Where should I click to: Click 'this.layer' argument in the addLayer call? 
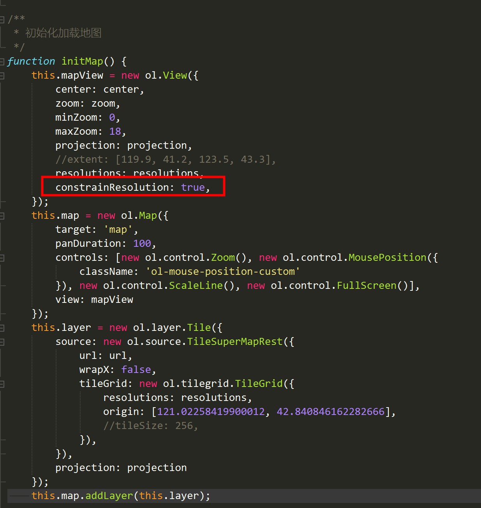tap(169, 496)
